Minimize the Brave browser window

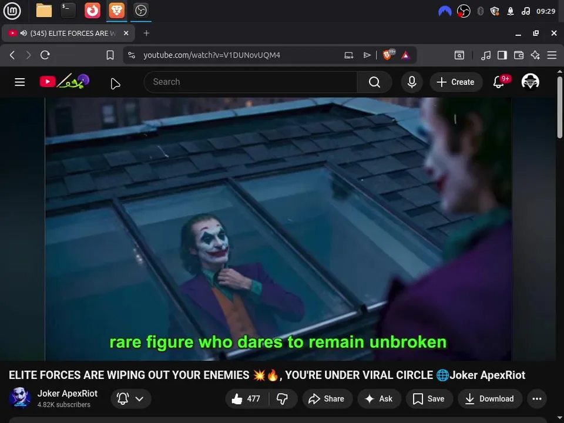[518, 33]
